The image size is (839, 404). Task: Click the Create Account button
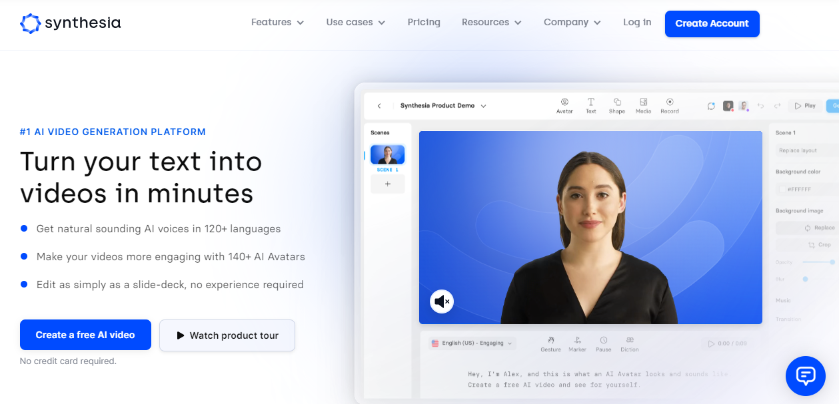712,23
